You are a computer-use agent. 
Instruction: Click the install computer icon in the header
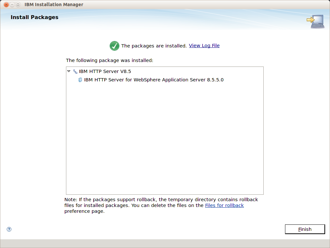pyautogui.click(x=315, y=21)
